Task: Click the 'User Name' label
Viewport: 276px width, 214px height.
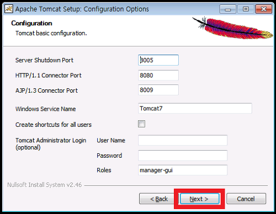Action: point(111,140)
